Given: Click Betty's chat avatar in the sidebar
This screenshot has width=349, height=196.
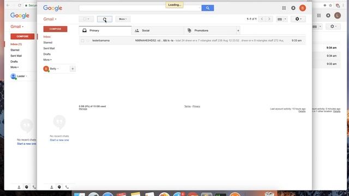Looking at the screenshot, I should tap(46, 69).
